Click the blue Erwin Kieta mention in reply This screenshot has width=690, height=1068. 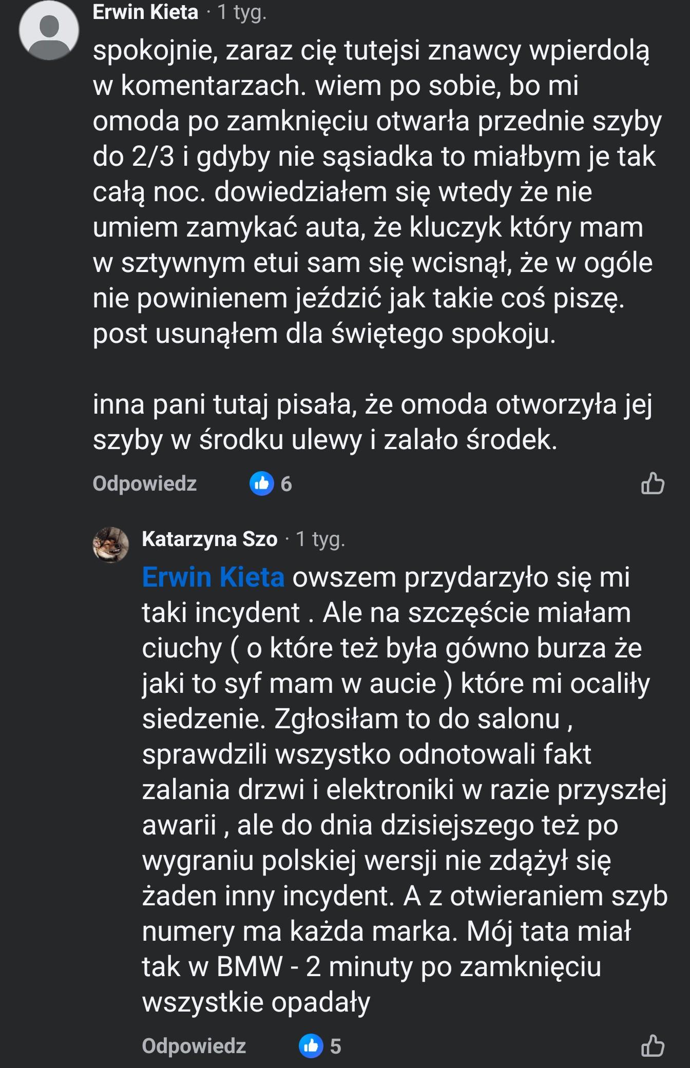coord(213,577)
